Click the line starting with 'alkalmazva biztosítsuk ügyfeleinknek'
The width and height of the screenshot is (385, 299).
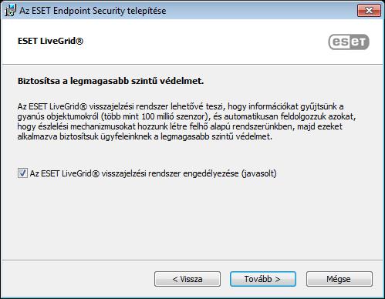[x=145, y=136]
